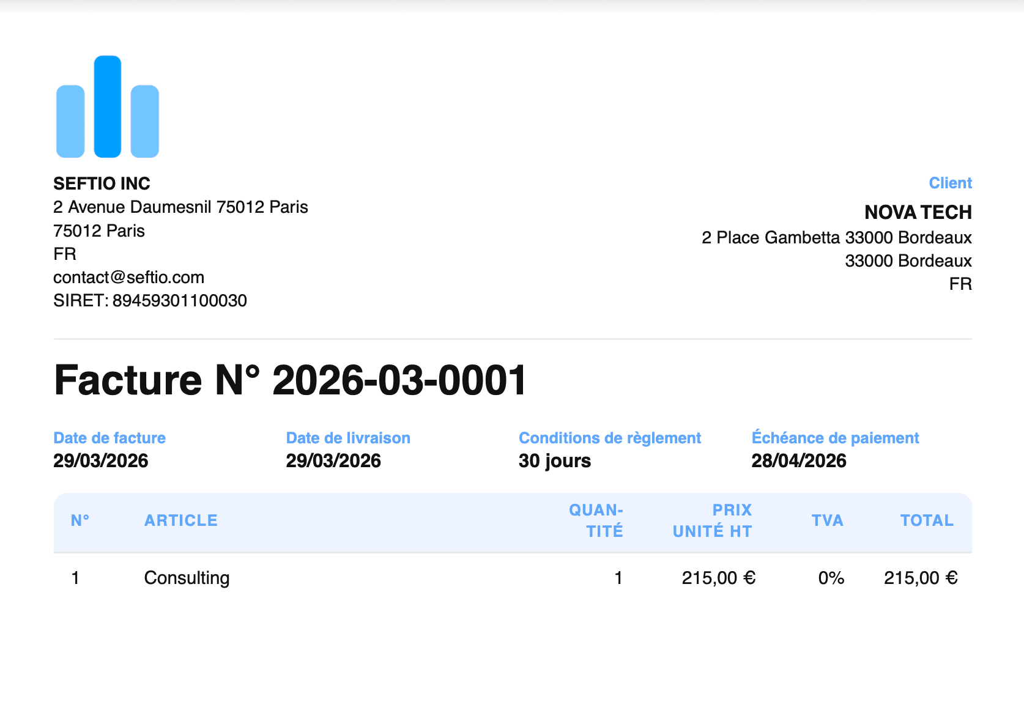Viewport: 1024px width, 724px height.
Task: Click the QUANTITÉ column header
Action: (596, 520)
